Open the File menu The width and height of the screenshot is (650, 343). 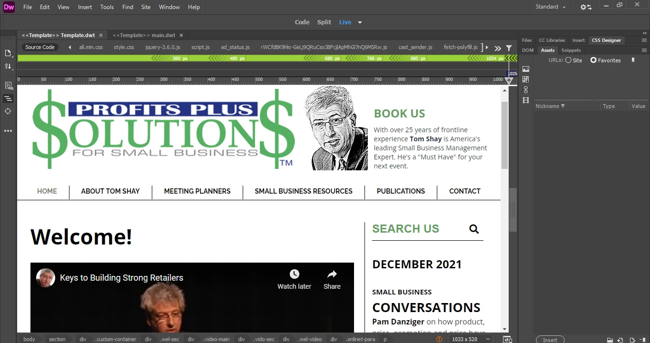click(28, 7)
